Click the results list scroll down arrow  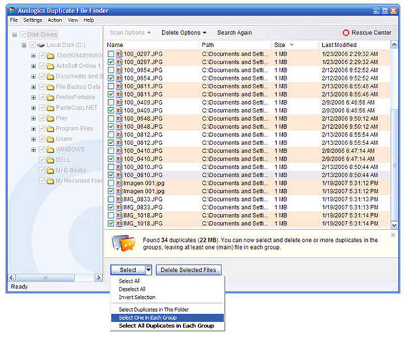[394, 225]
